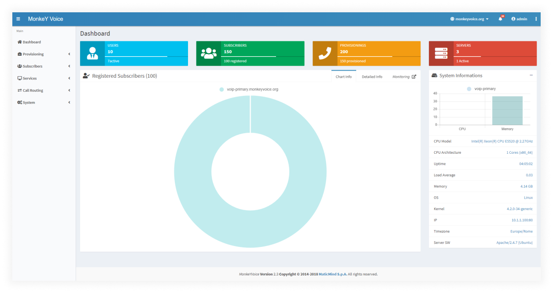Open the admin user menu
This screenshot has width=553, height=293.
point(519,19)
